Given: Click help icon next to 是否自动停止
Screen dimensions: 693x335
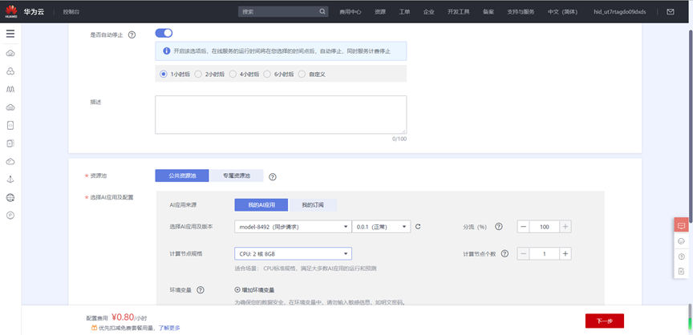Looking at the screenshot, I should (132, 35).
